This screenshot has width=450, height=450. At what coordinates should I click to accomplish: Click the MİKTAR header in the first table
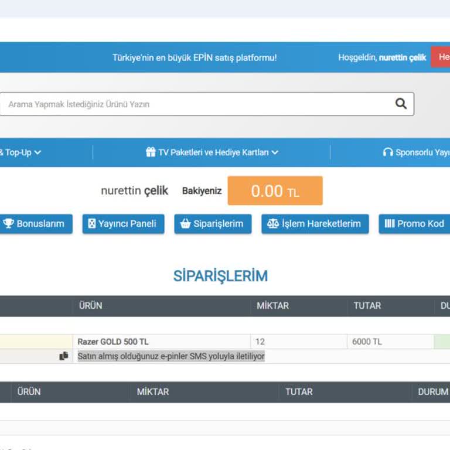coord(272,306)
